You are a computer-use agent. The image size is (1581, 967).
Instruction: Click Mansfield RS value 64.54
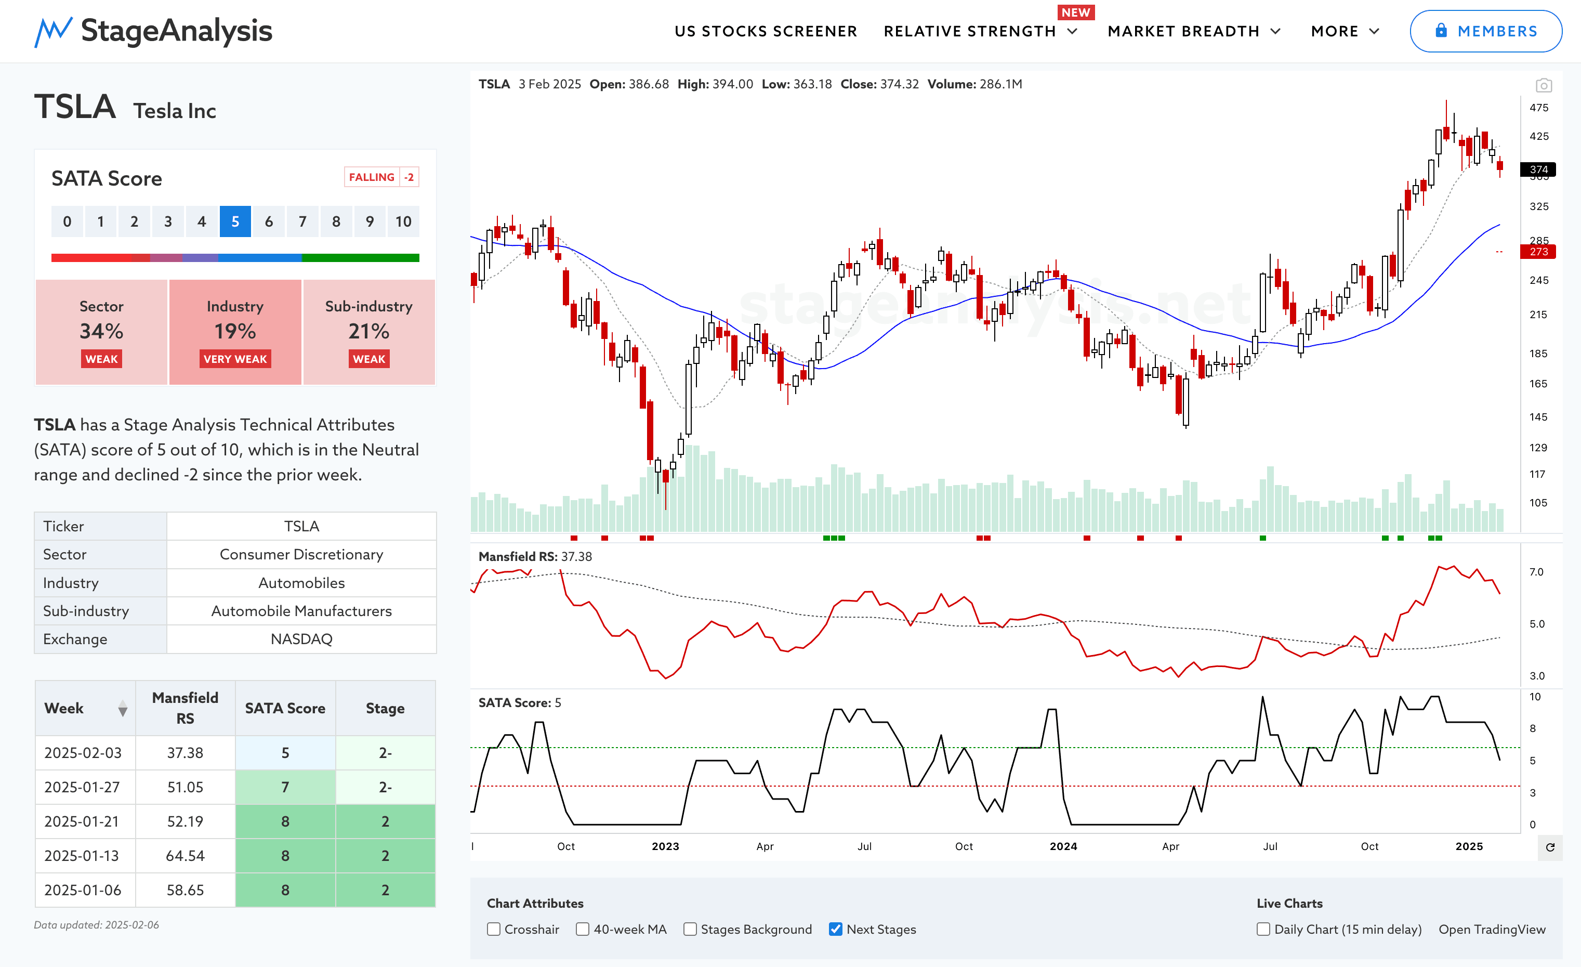(186, 856)
